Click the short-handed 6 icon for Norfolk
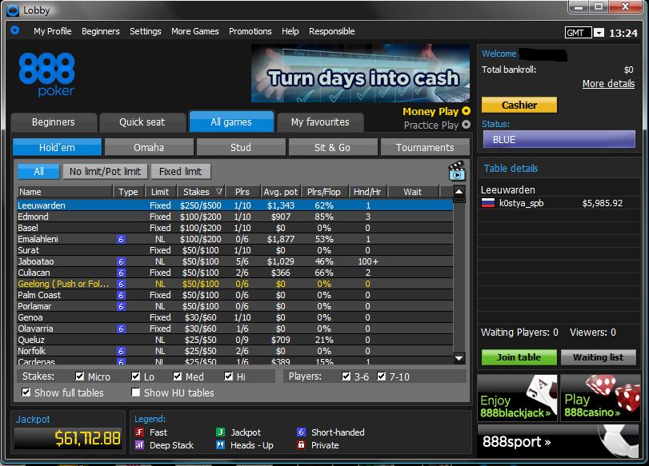 coord(121,351)
